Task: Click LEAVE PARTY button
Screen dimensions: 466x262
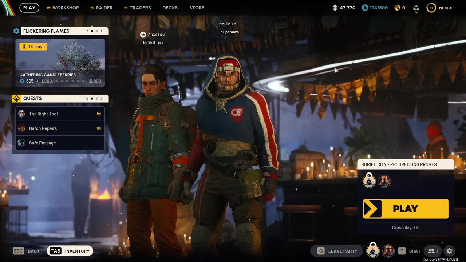Action: click(336, 251)
